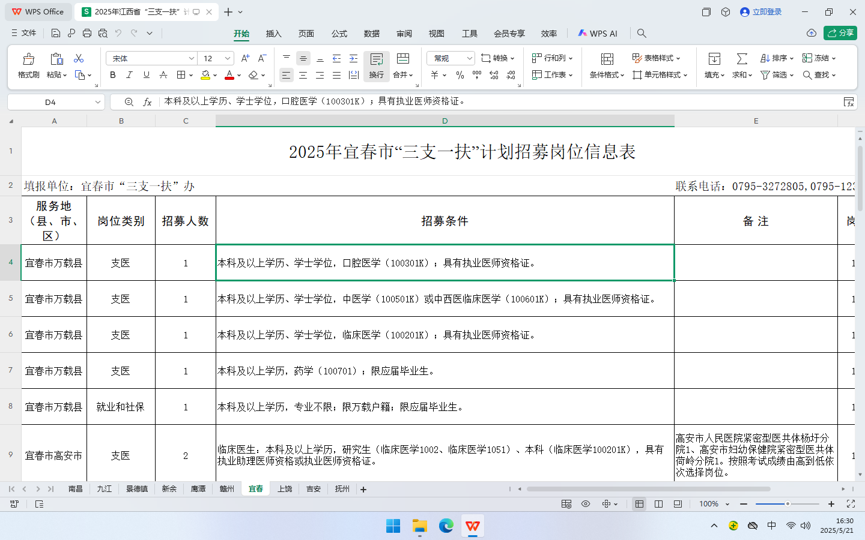
Task: Click the Redo arrow icon
Action: [134, 33]
